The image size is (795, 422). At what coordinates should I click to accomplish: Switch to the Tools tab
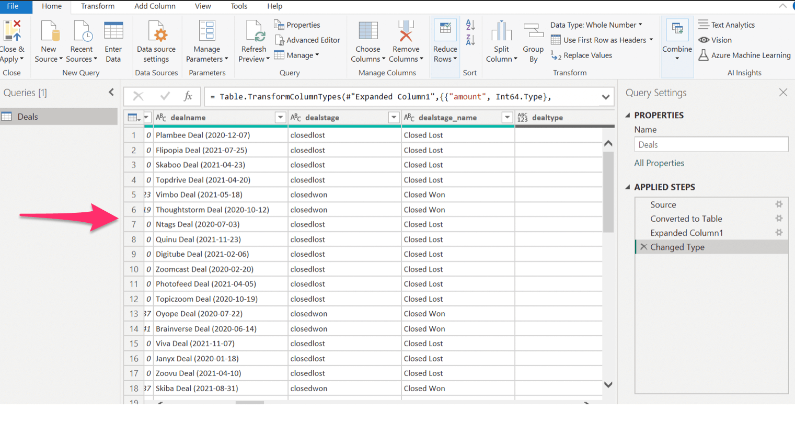239,6
